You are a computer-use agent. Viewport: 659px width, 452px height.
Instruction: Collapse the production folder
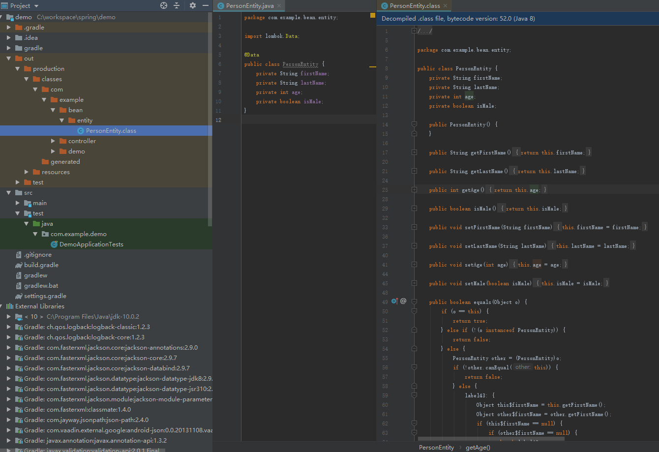(18, 69)
